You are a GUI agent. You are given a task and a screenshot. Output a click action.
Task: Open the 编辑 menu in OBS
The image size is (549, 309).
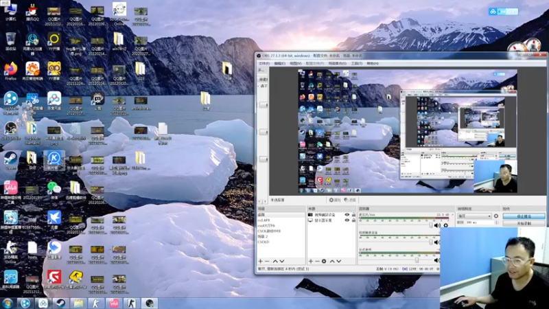[x=280, y=63]
